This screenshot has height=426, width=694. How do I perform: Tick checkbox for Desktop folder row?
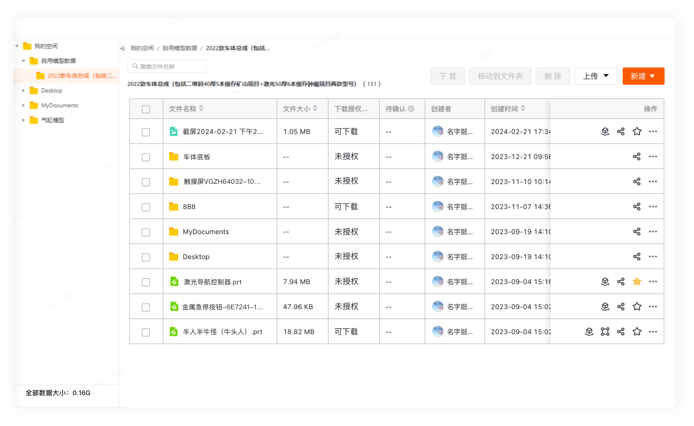coord(146,257)
